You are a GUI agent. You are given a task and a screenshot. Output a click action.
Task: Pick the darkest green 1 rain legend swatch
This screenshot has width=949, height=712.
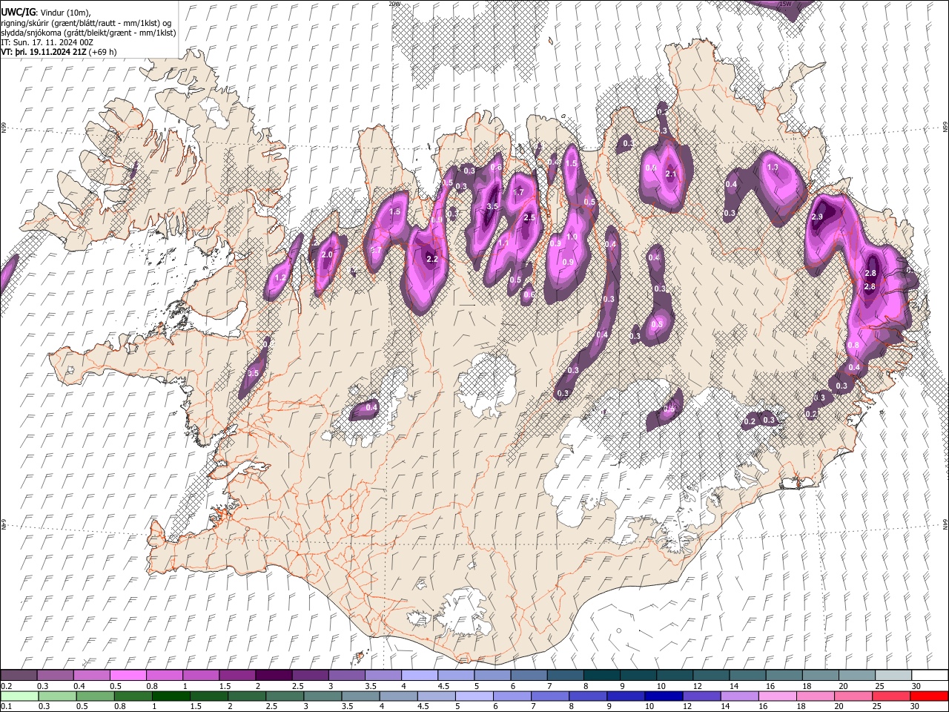(x=171, y=696)
